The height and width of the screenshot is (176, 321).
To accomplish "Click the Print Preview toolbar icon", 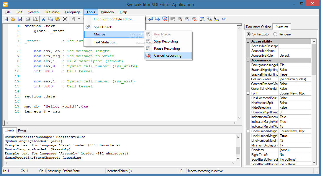I will 35,19.
